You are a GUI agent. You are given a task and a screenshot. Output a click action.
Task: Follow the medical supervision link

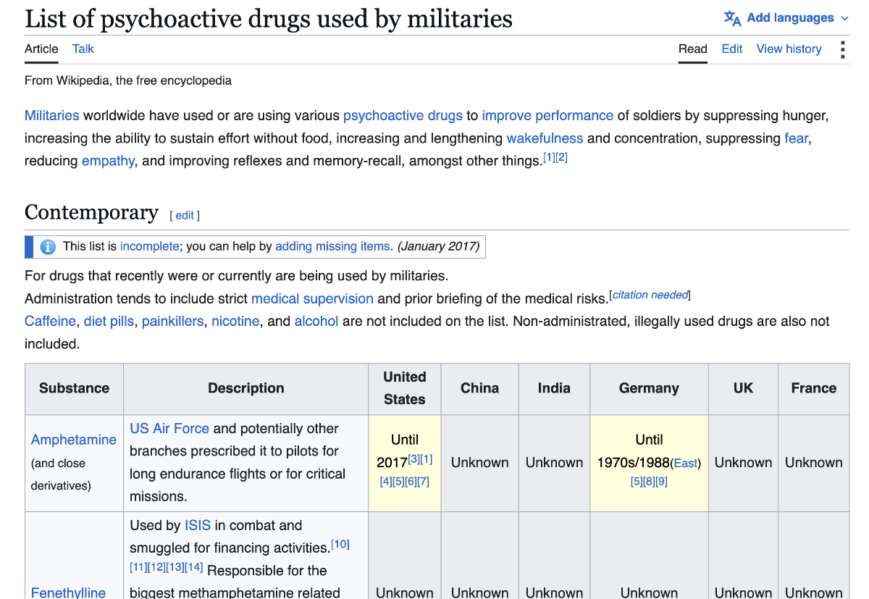[x=312, y=298]
